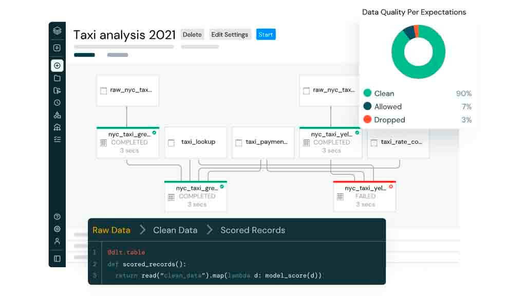The width and height of the screenshot is (526, 296).
Task: Click the Databricks logo in the sidebar
Action: (x=57, y=31)
